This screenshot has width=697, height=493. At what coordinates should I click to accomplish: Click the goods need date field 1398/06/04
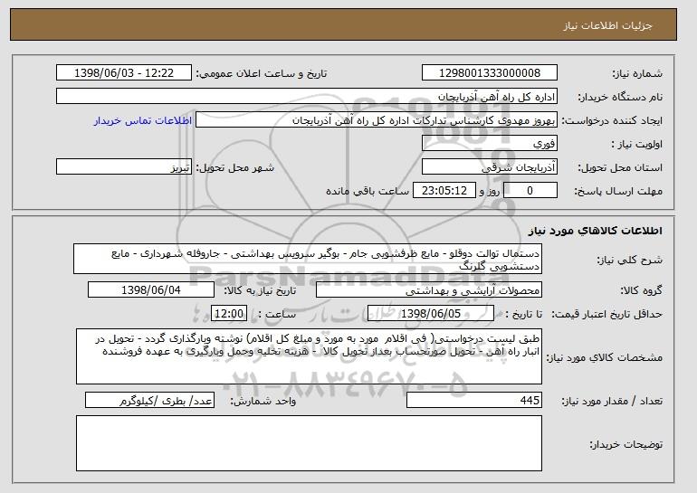click(151, 290)
